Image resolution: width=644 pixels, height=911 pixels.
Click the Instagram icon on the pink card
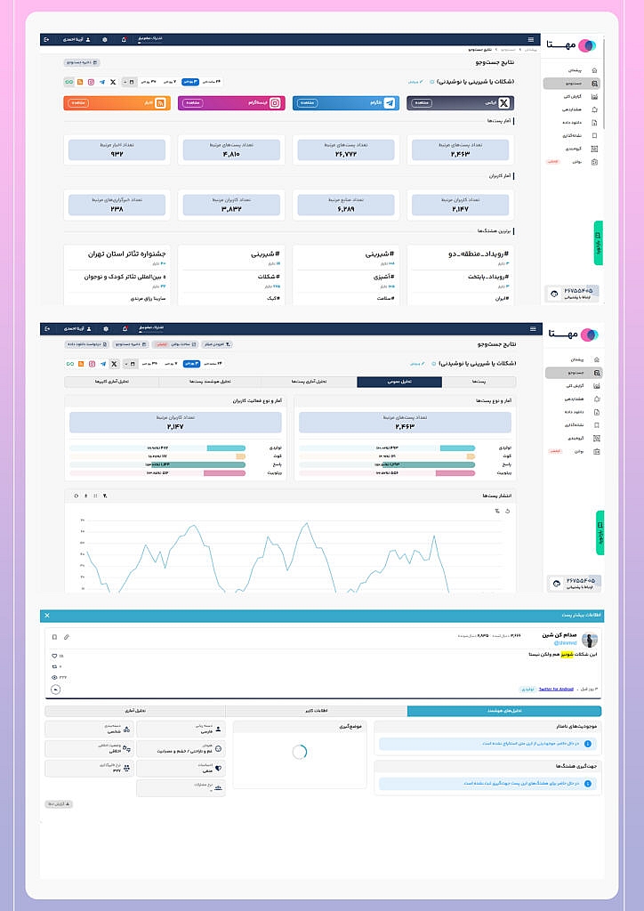tap(275, 103)
